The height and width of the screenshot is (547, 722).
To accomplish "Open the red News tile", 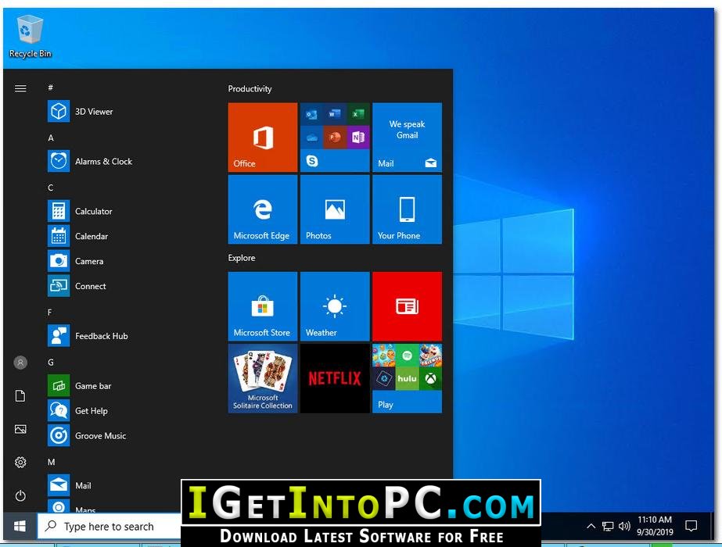I will [407, 306].
